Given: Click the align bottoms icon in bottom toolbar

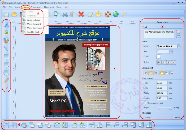Looking at the screenshot, I should (x=149, y=125).
